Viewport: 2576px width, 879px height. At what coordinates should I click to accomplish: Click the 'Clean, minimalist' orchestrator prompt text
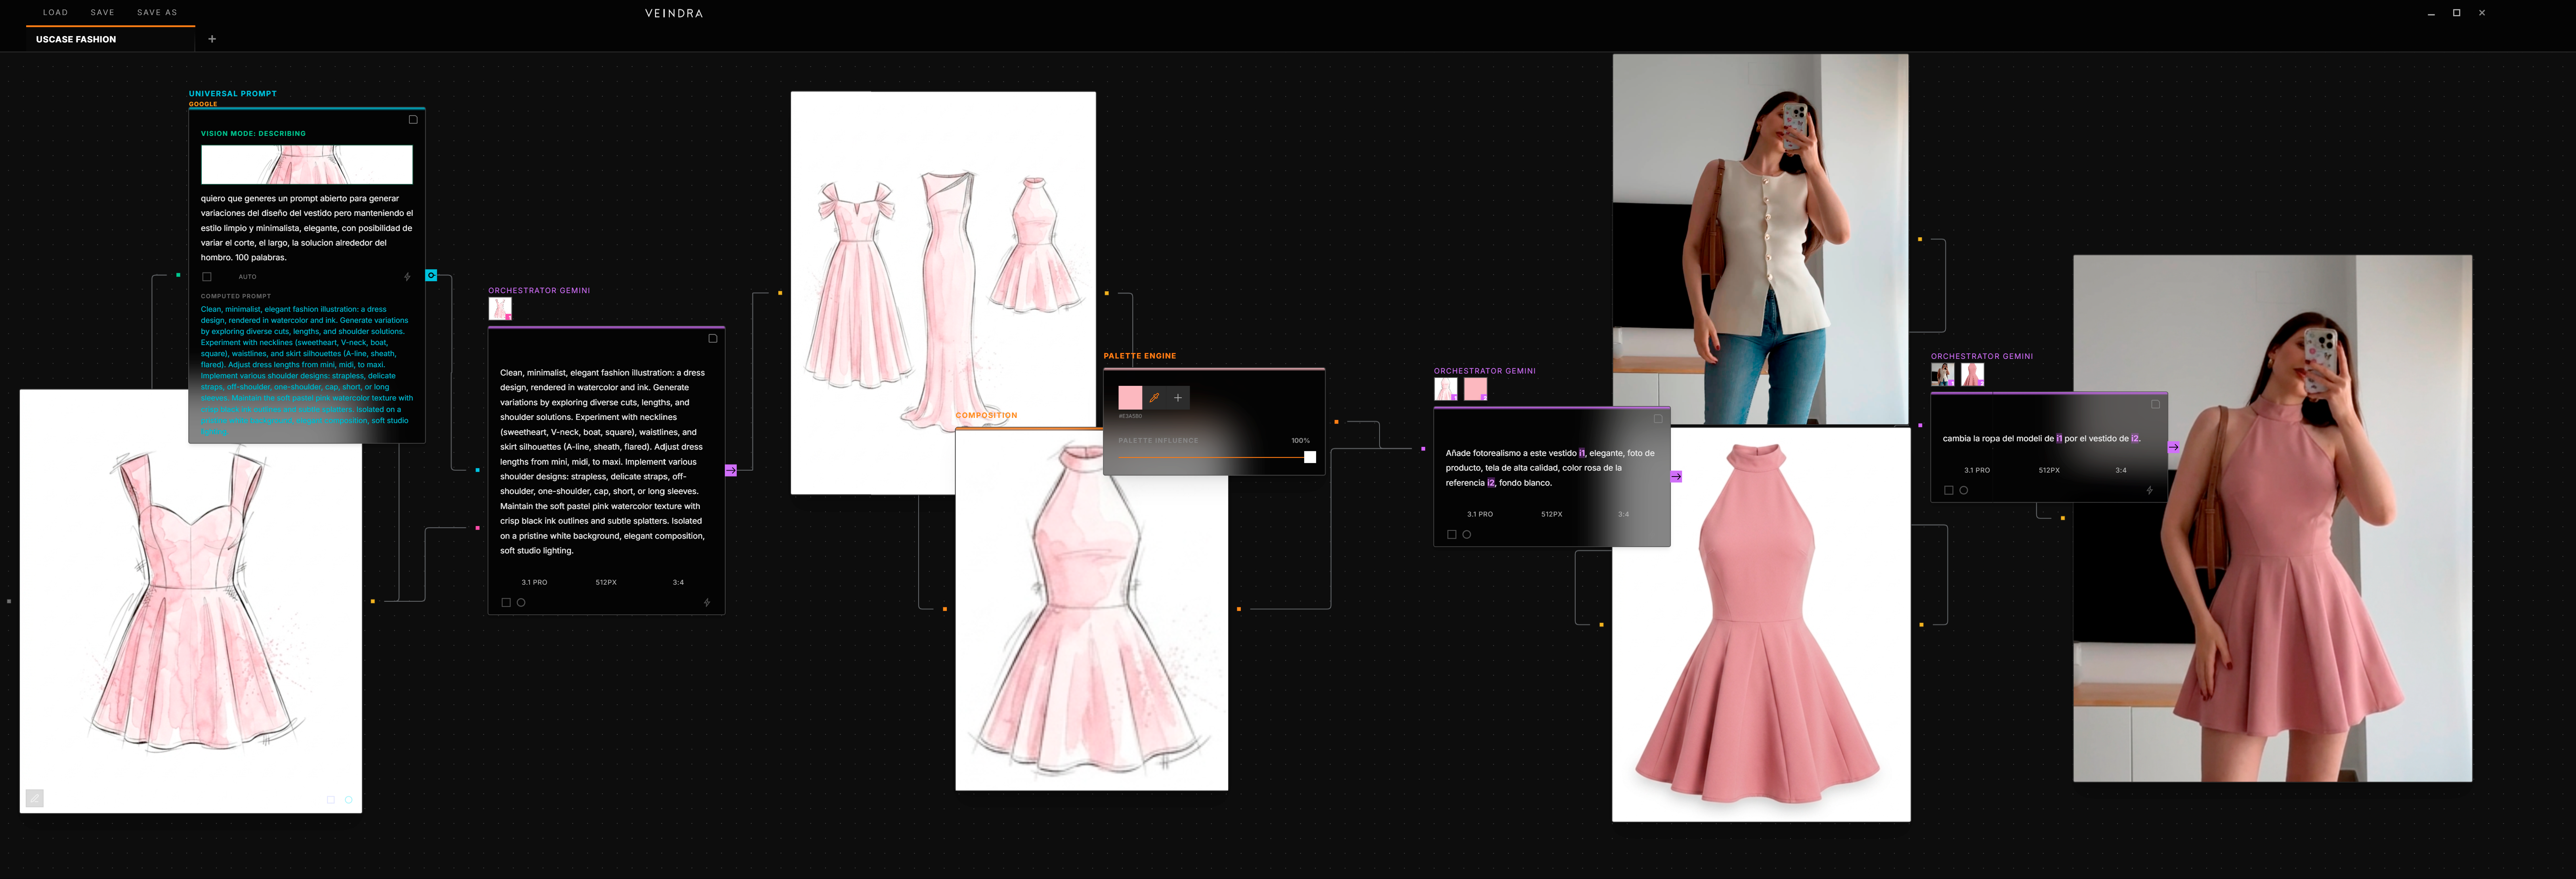603,461
